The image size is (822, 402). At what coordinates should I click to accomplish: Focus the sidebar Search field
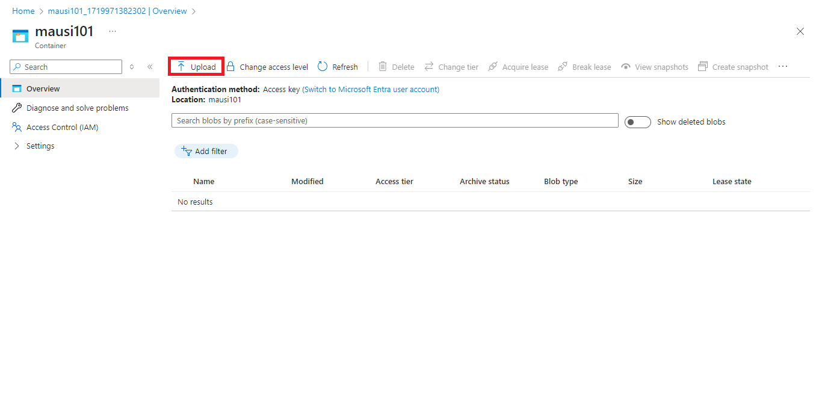tap(66, 67)
